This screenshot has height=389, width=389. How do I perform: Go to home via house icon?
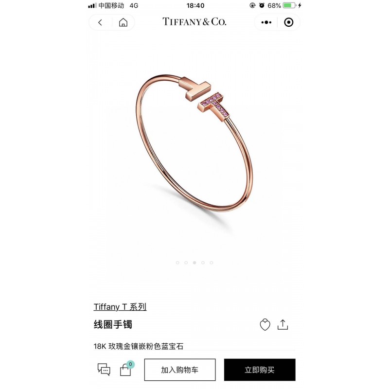pos(123,22)
